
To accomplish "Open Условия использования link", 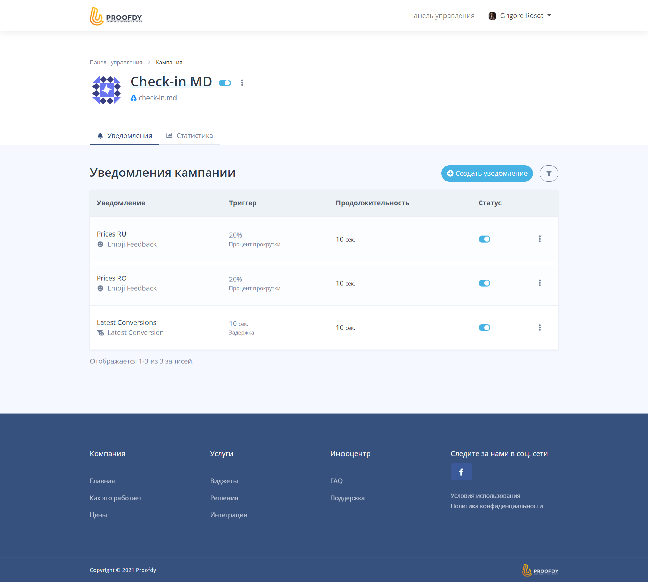I will tap(485, 496).
